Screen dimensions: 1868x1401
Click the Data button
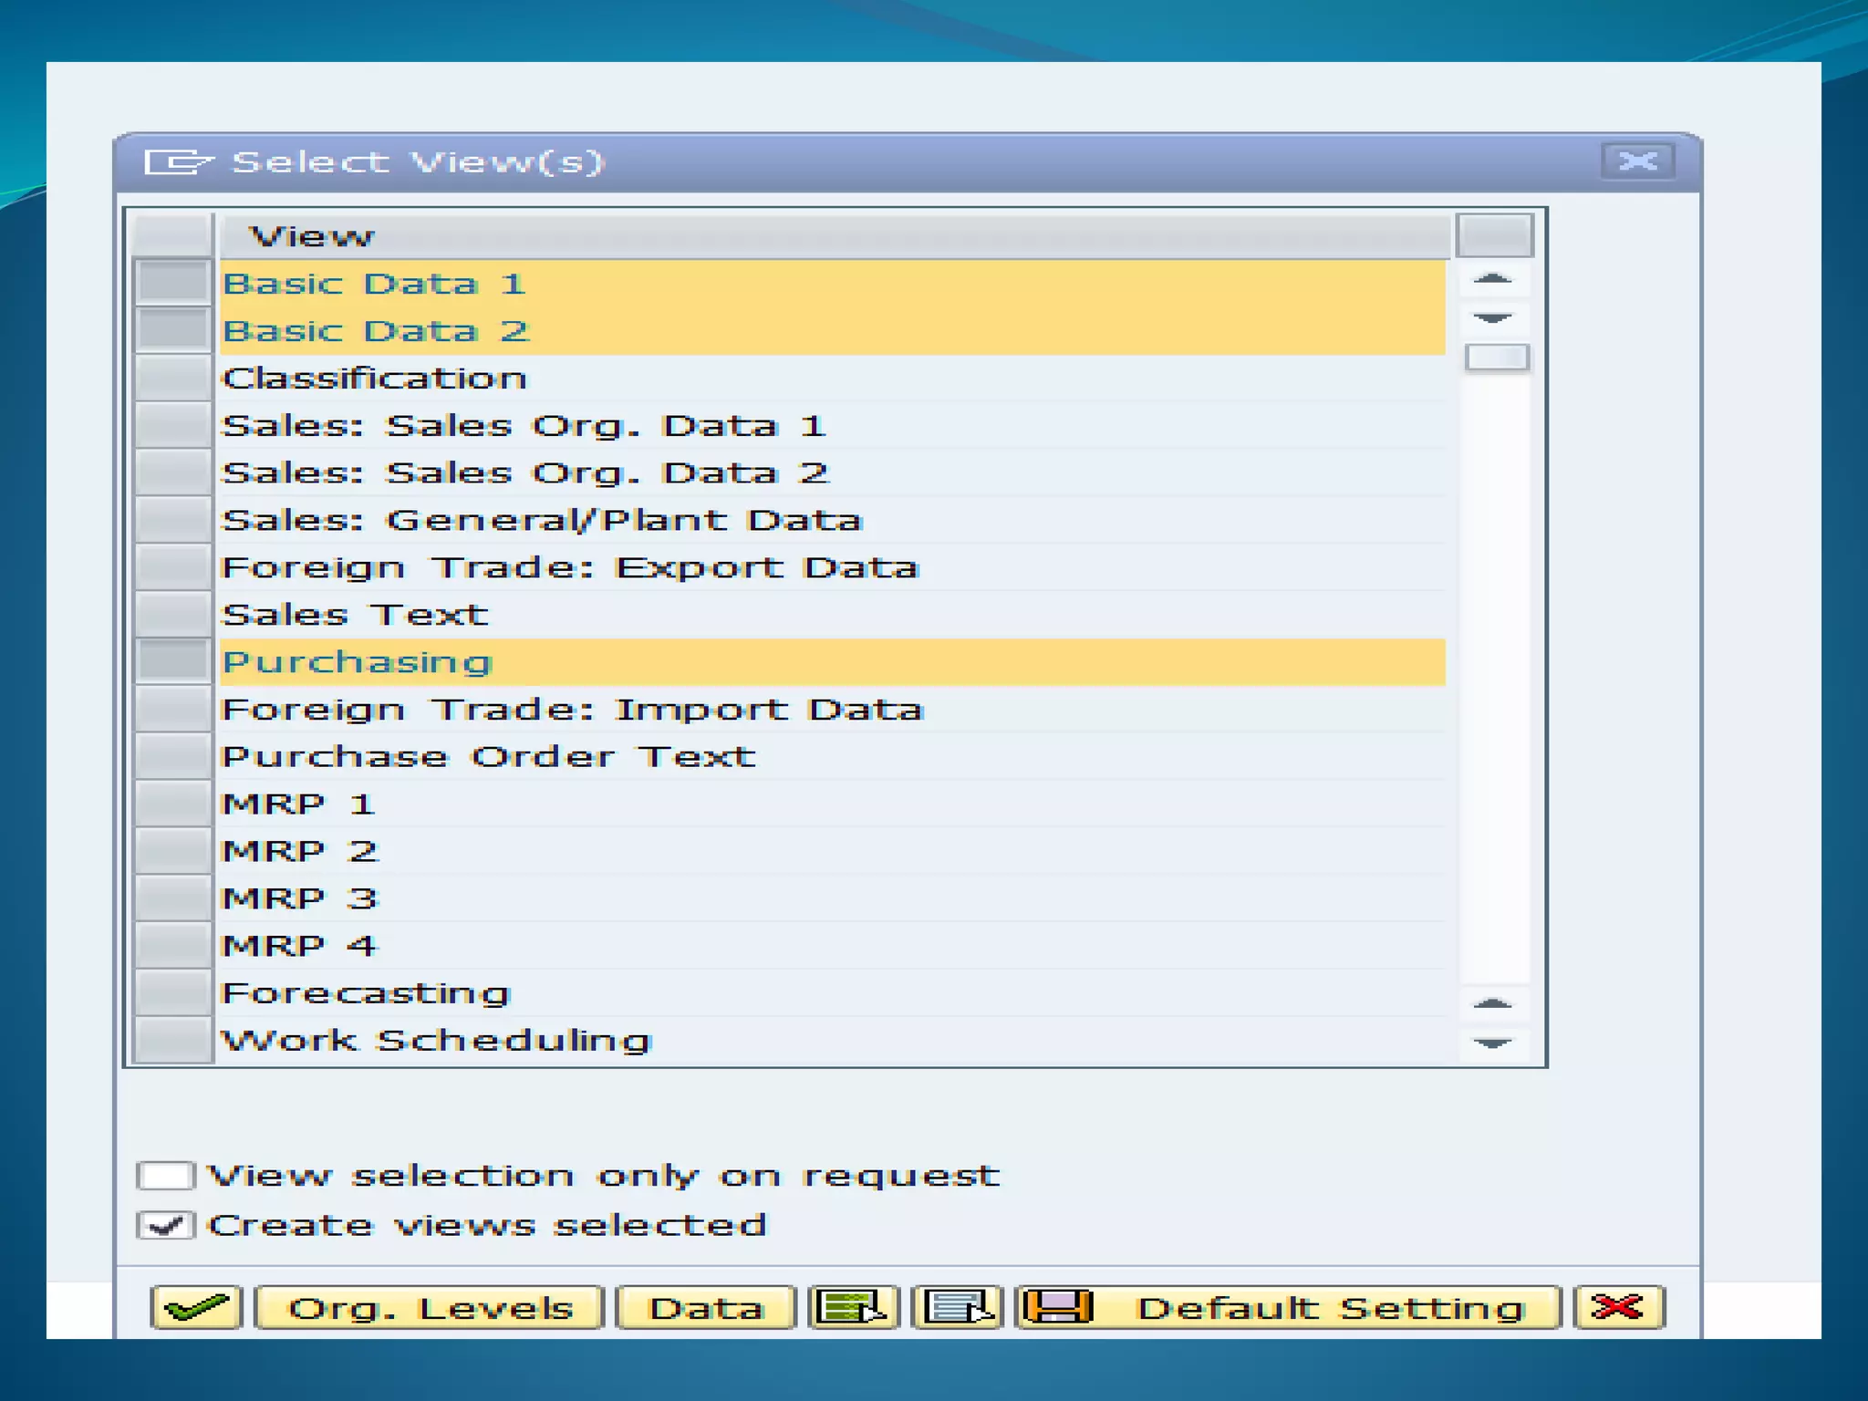pyautogui.click(x=705, y=1307)
